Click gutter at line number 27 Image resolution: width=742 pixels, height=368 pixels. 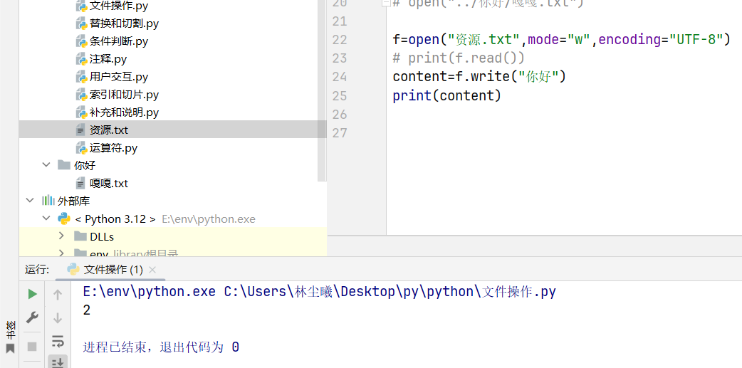[339, 133]
